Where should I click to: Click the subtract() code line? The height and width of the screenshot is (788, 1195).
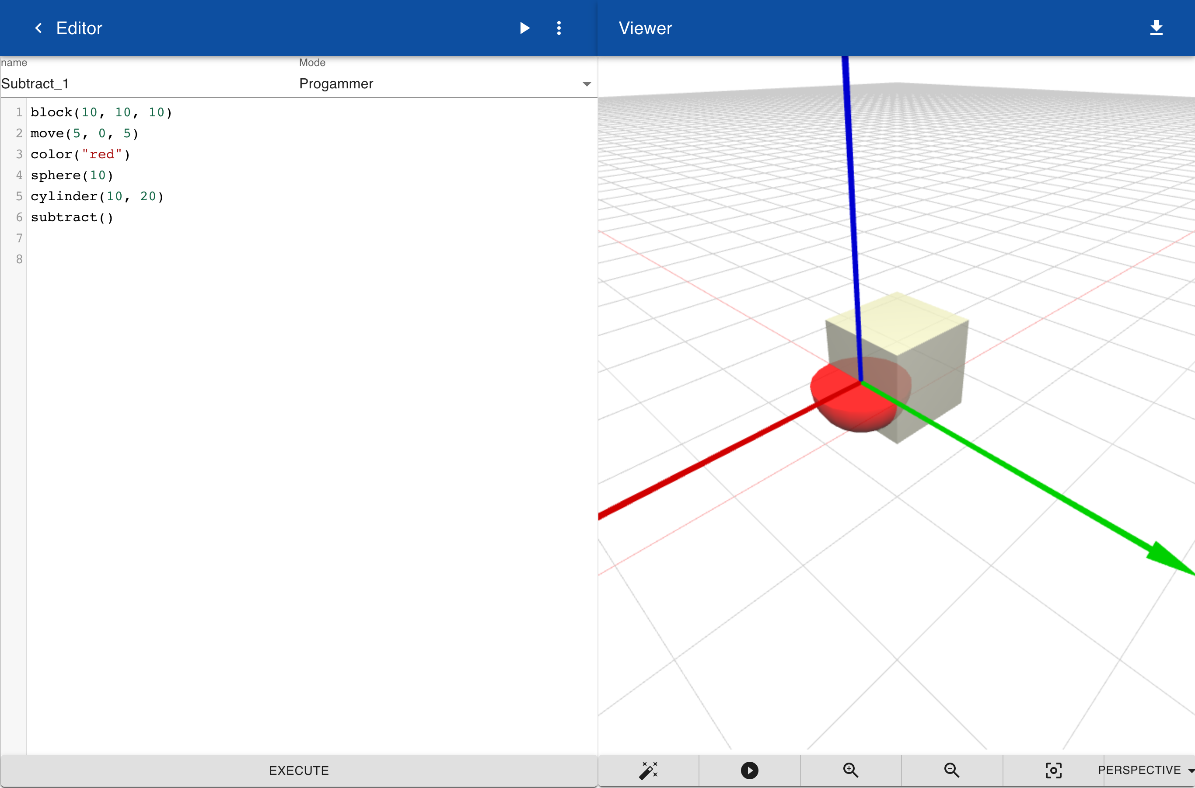[72, 217]
